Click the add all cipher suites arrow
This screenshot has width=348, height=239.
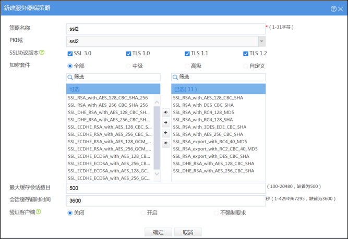point(166,112)
